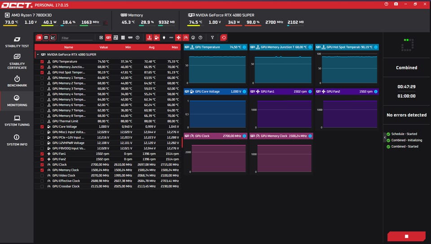
Task: Open the Stability Certificate section
Action: pyautogui.click(x=17, y=62)
